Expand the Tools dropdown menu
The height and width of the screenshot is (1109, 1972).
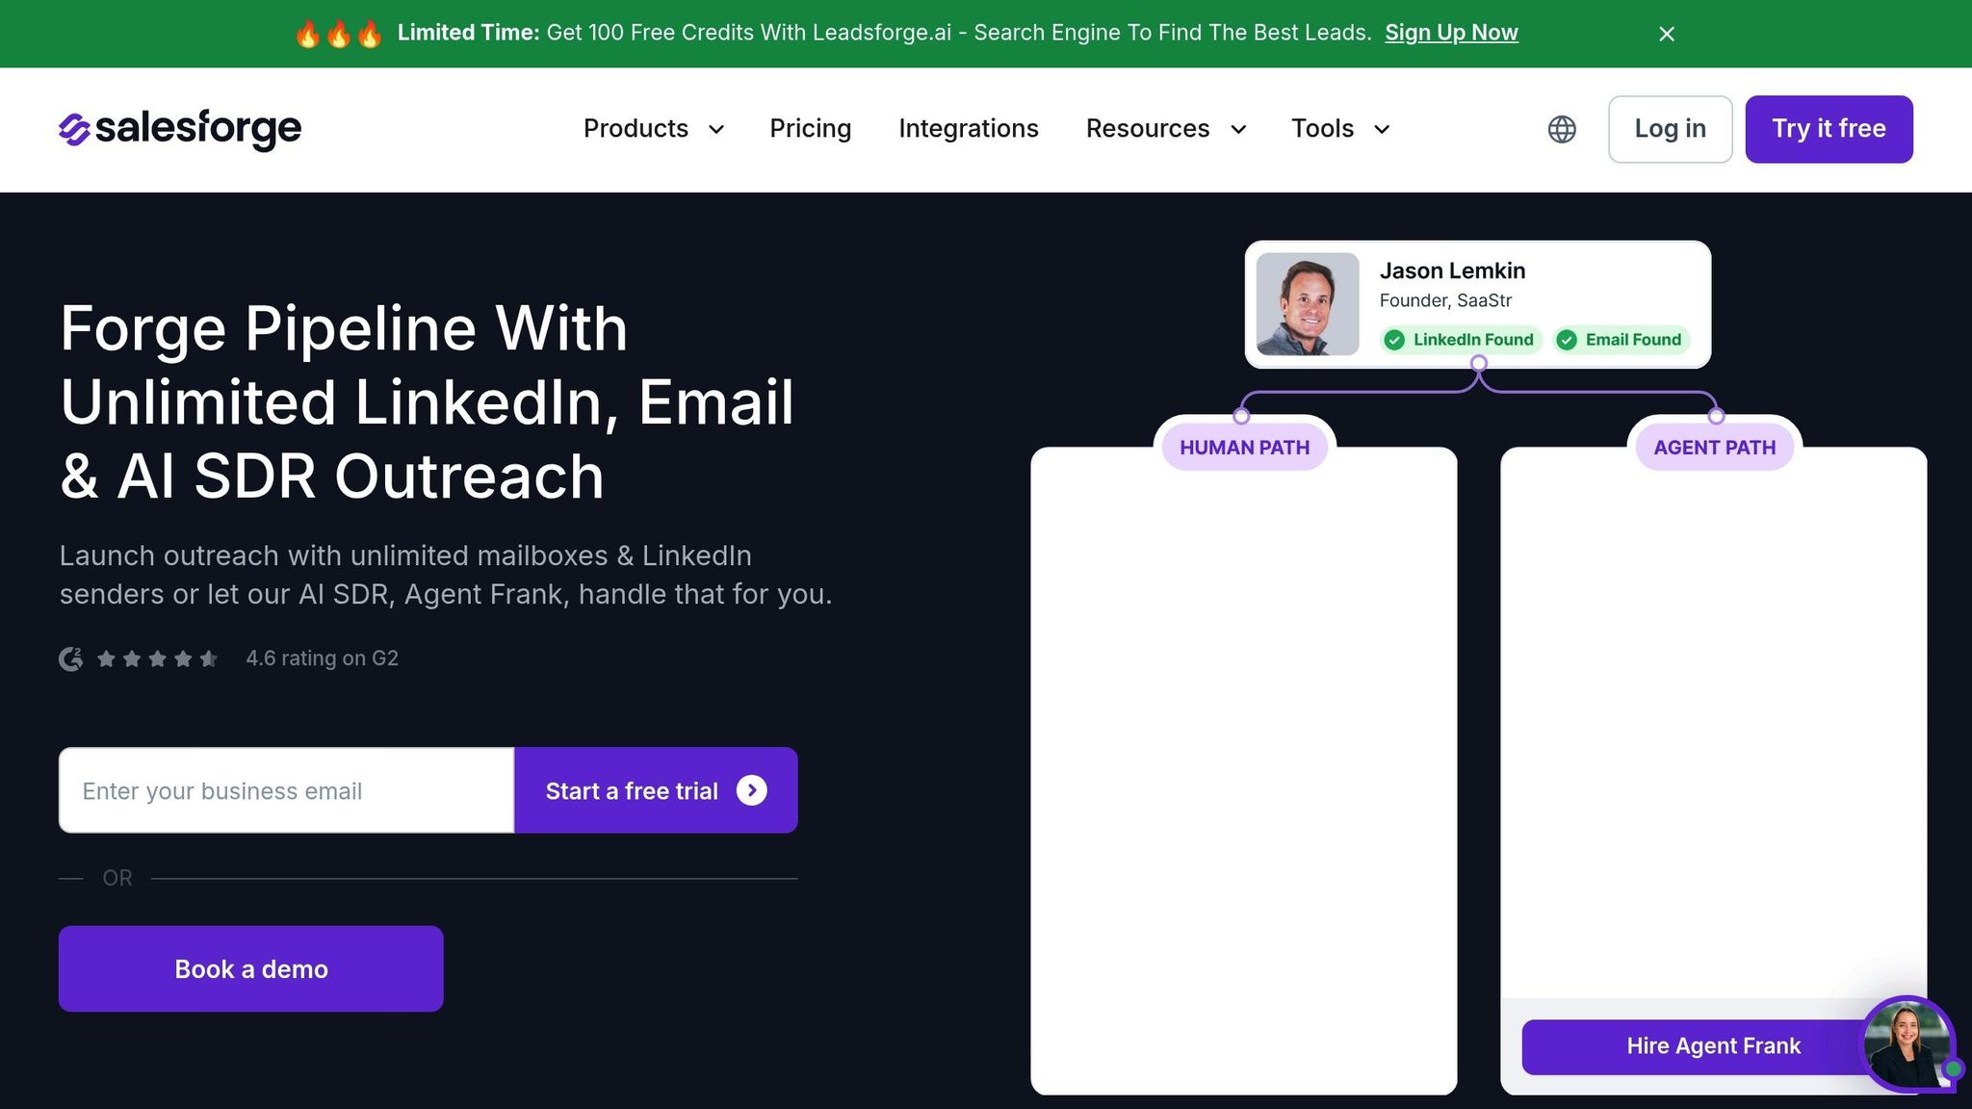point(1340,129)
